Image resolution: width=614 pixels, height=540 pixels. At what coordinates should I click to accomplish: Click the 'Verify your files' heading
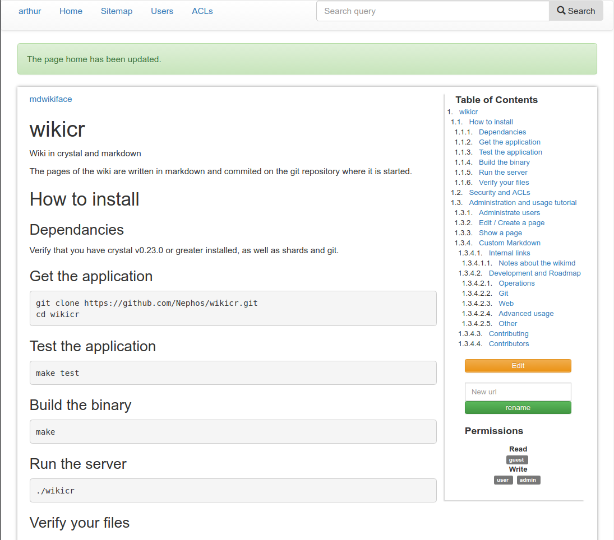click(x=80, y=523)
